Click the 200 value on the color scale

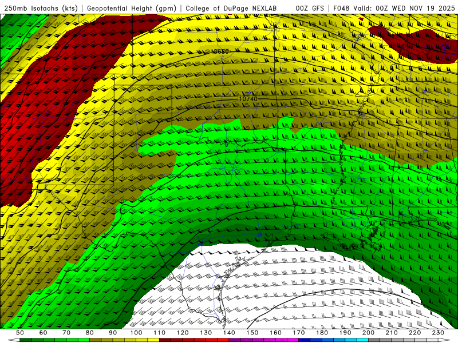pos(368,333)
